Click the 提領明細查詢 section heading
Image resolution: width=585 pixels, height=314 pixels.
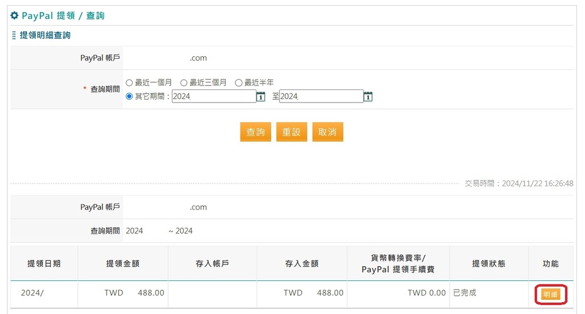coord(45,35)
